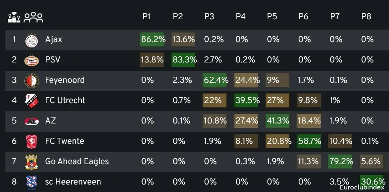Screen dimensions: 389x192
Task: Click the FC Utrecht logo
Action: click(x=31, y=100)
